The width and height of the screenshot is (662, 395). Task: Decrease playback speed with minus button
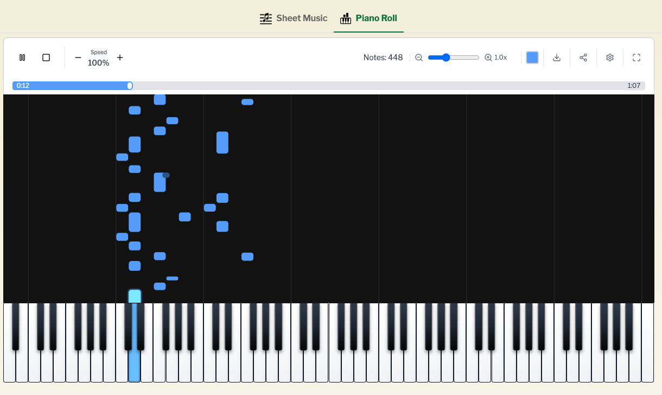pyautogui.click(x=78, y=58)
